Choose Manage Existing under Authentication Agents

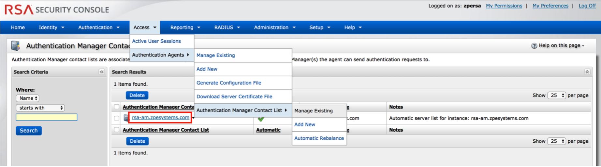(x=243, y=55)
